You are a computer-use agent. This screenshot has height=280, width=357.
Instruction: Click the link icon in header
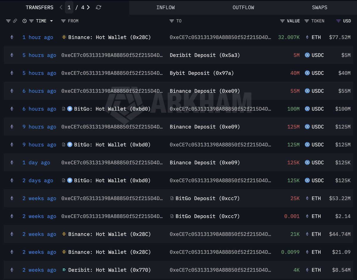click(x=15, y=21)
